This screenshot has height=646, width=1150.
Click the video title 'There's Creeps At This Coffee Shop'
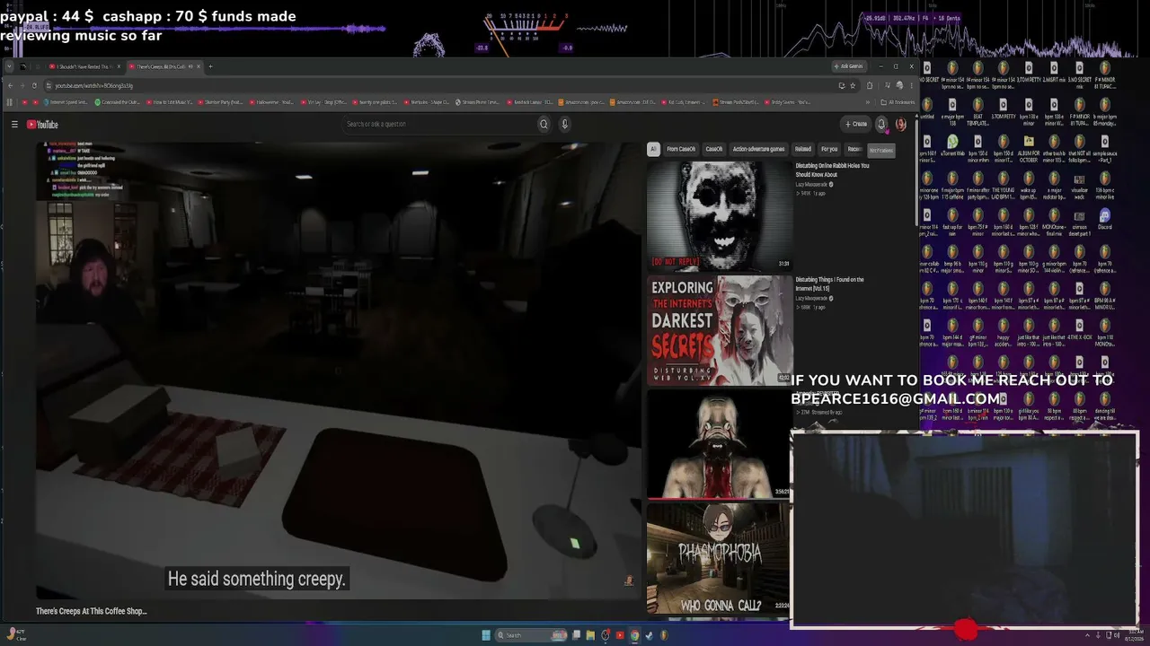[91, 611]
